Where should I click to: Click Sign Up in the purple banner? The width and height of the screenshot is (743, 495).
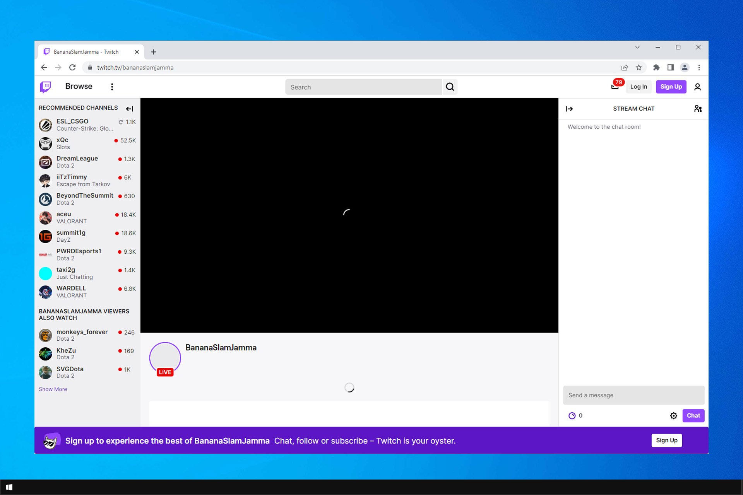pos(666,440)
